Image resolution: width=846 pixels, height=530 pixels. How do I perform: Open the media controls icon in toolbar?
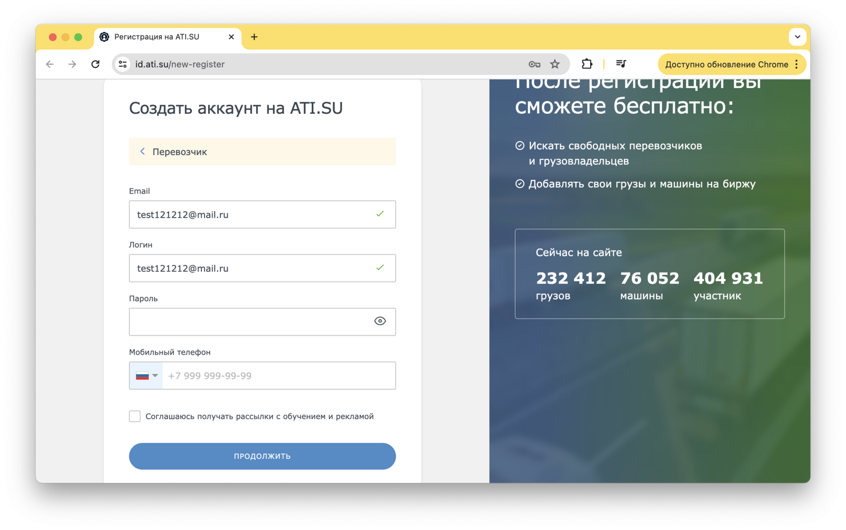(621, 64)
